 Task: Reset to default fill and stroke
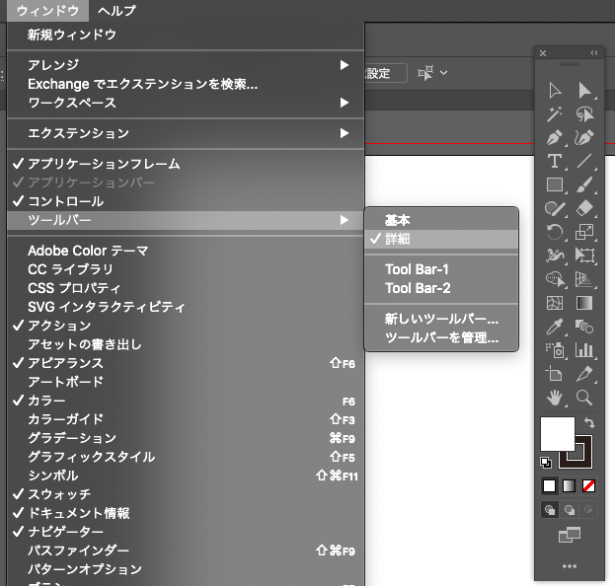pos(546,462)
